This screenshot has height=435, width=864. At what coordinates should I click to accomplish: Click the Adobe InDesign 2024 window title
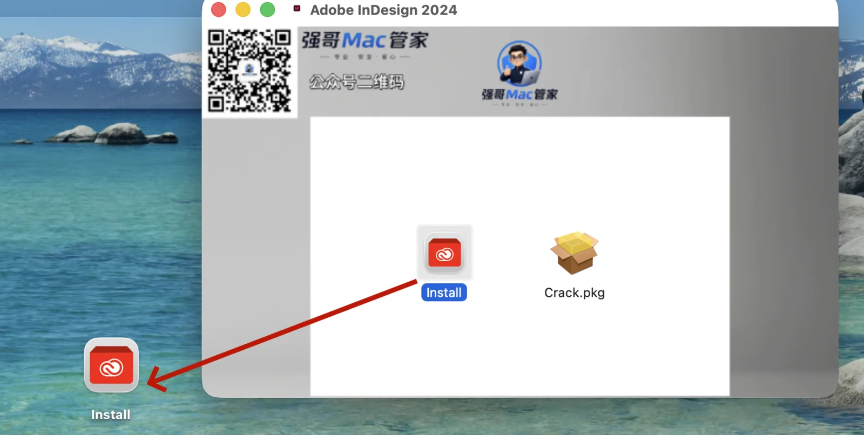(383, 10)
